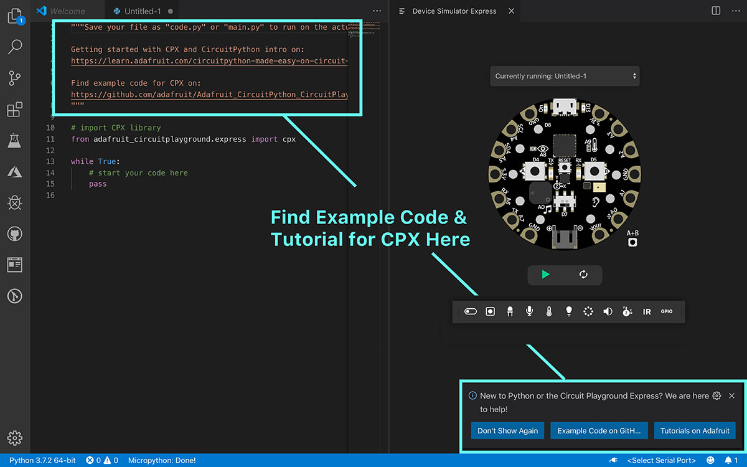
Task: Open Source Control in the activity bar
Action: [x=15, y=78]
